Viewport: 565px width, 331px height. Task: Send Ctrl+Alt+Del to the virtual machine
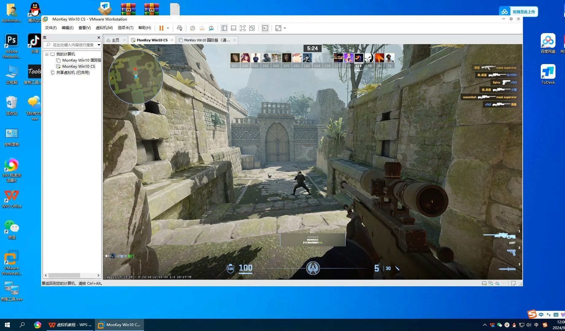click(x=180, y=28)
